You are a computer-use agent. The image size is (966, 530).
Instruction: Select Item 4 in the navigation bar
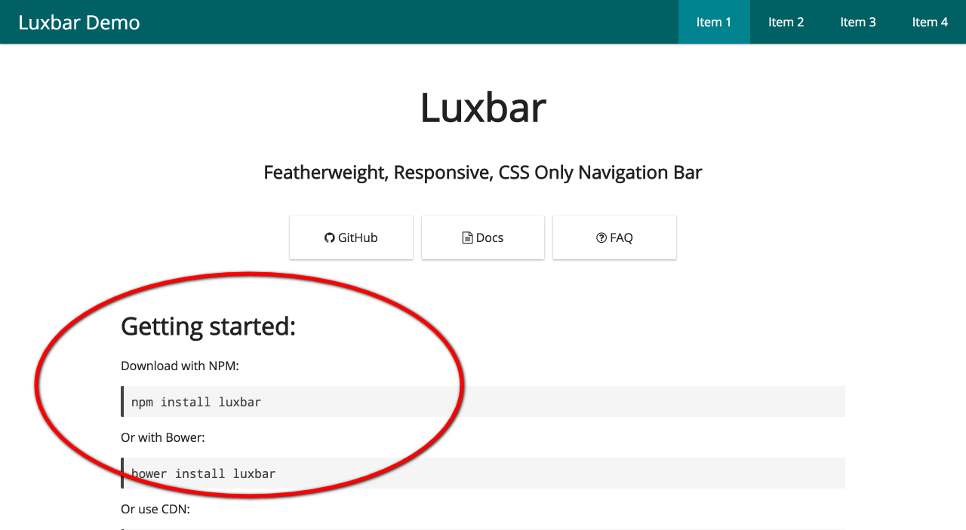930,22
